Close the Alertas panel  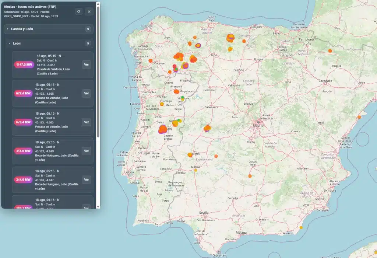tap(89, 11)
